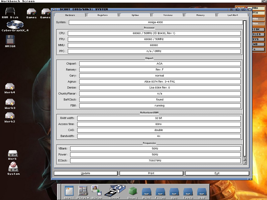Click the DISK button in side panel
Image resolution: width=267 pixels, height=200 pixels.
click(x=258, y=29)
